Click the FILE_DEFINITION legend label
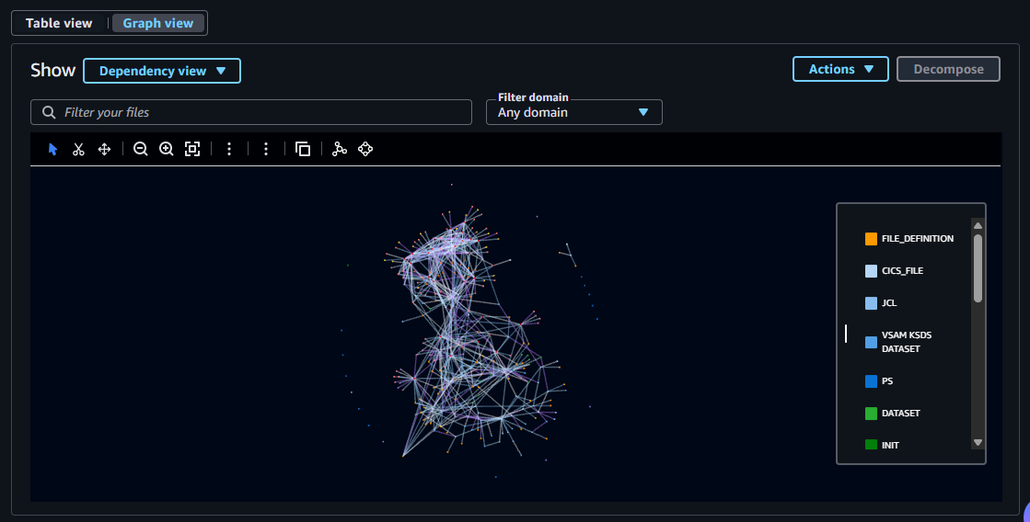The image size is (1030, 522). (918, 239)
